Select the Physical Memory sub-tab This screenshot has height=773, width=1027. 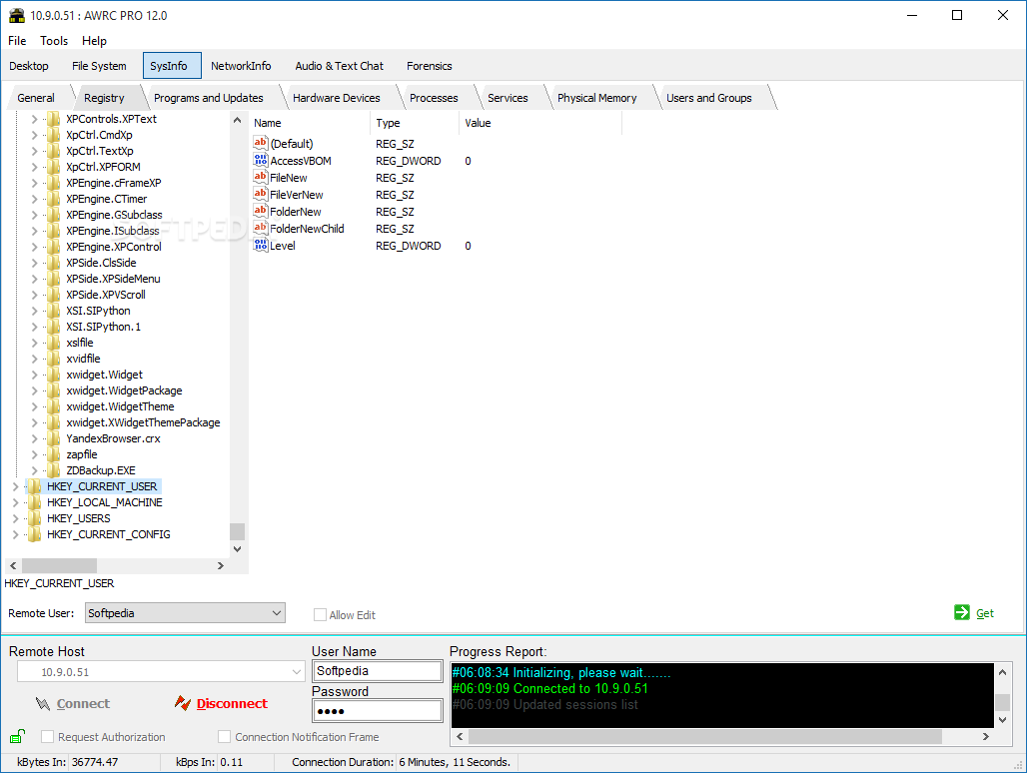click(x=596, y=98)
